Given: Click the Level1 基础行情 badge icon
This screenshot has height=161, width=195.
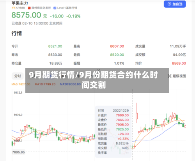Looking at the screenshot, I should (x=55, y=8).
